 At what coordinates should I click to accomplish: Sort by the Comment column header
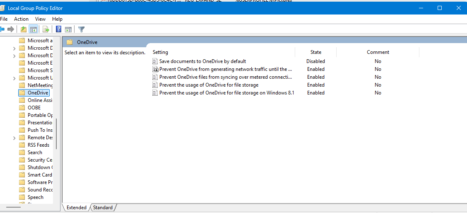(x=378, y=52)
